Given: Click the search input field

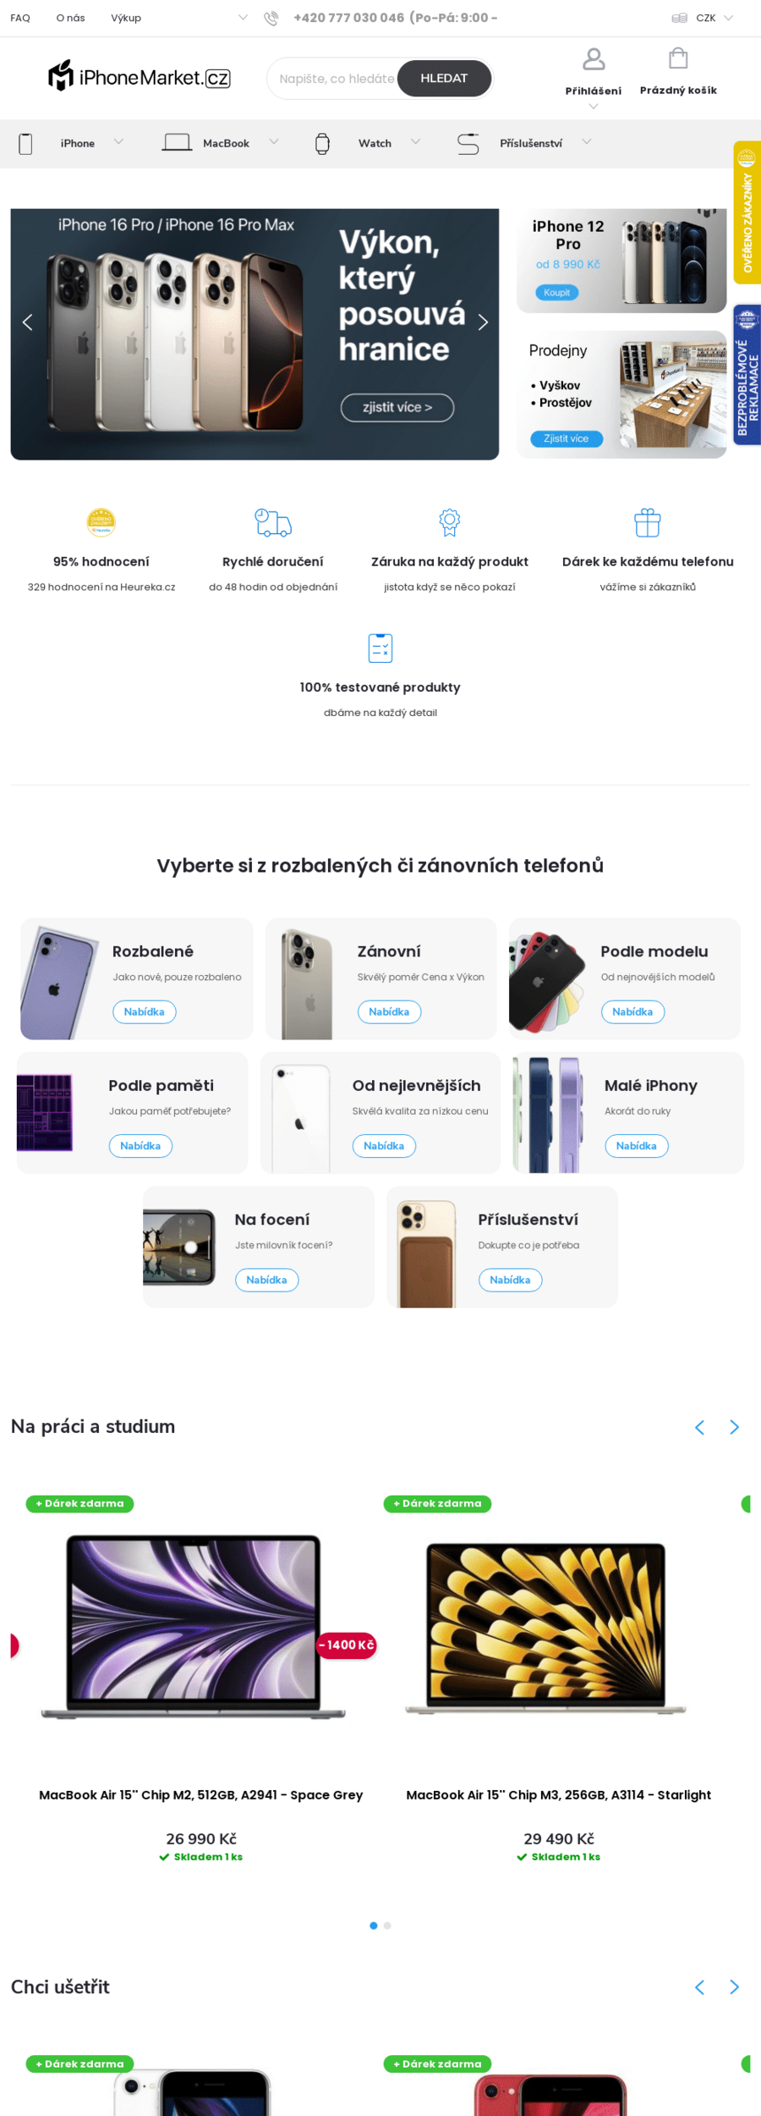Looking at the screenshot, I should click(336, 79).
